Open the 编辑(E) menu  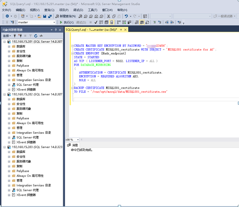(21, 10)
